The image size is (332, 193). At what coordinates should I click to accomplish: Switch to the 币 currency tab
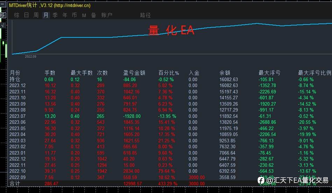(x=74, y=15)
